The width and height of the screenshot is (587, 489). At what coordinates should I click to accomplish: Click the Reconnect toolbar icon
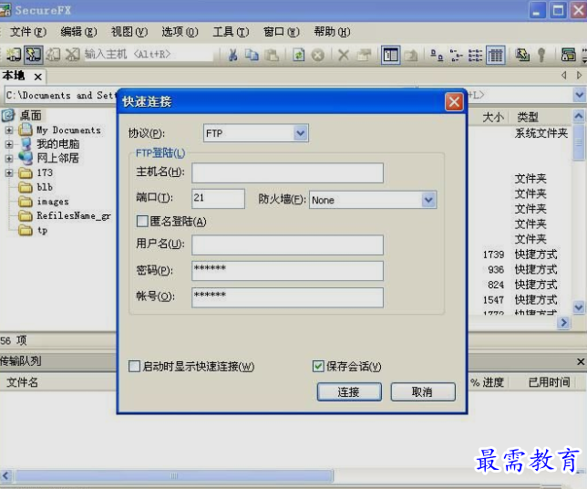53,55
